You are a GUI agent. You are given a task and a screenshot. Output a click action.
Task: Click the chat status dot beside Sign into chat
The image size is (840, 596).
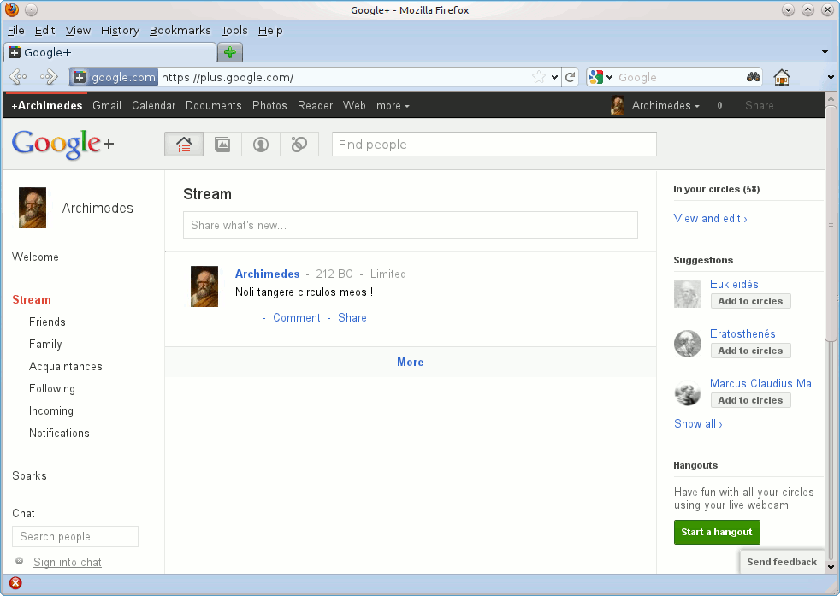point(20,561)
